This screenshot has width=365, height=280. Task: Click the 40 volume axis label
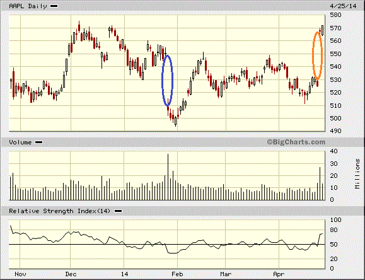(333, 151)
